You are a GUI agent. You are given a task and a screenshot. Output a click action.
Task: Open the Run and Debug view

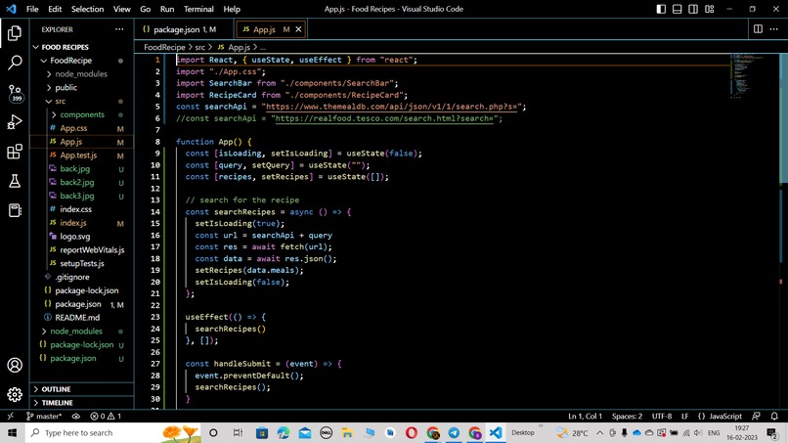pyautogui.click(x=15, y=122)
